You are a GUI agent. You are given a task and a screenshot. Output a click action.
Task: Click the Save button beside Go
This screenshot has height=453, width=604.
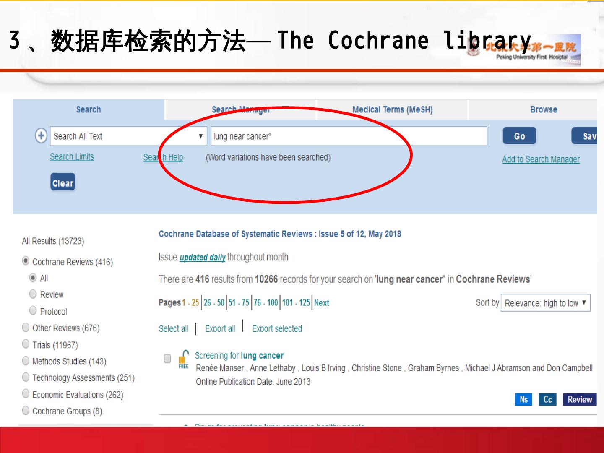pos(585,136)
